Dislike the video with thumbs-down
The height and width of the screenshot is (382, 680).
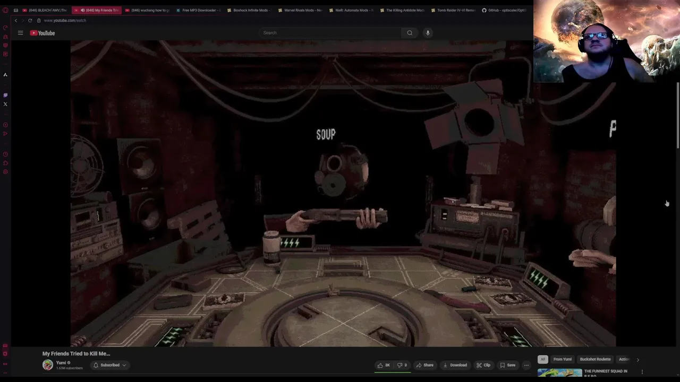[x=402, y=365]
